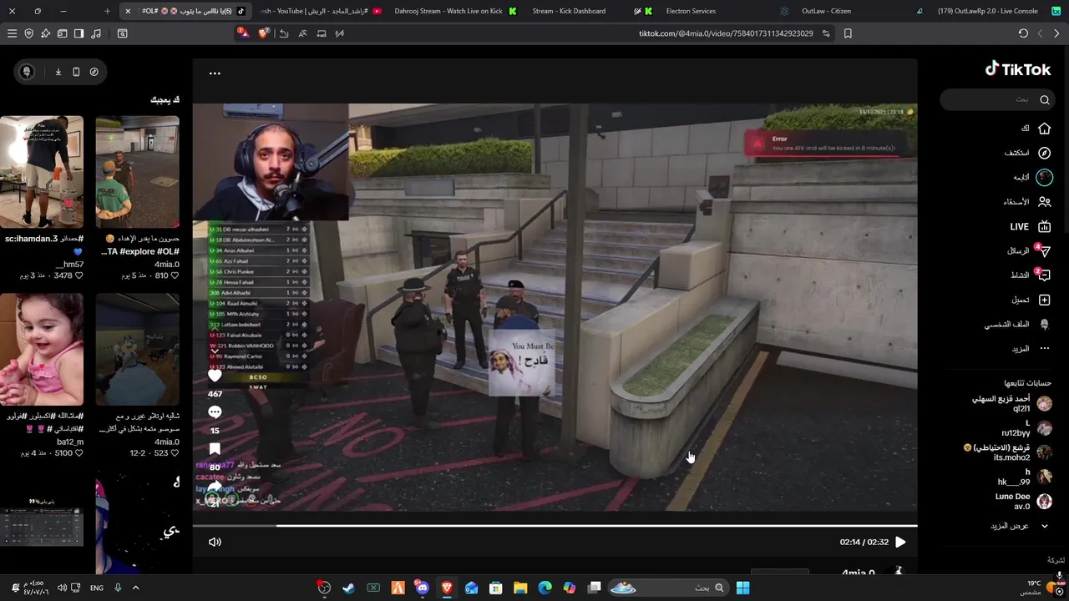Open the LIVE section in sidebar
Screen dimensions: 1069x601
(1030, 226)
